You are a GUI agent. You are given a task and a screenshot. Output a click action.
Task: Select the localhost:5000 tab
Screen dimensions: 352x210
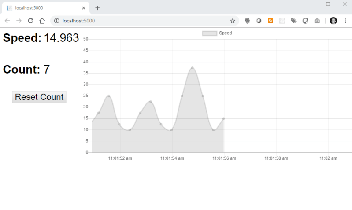click(46, 8)
